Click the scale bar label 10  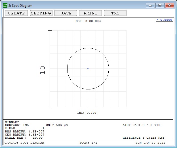pos(43,70)
